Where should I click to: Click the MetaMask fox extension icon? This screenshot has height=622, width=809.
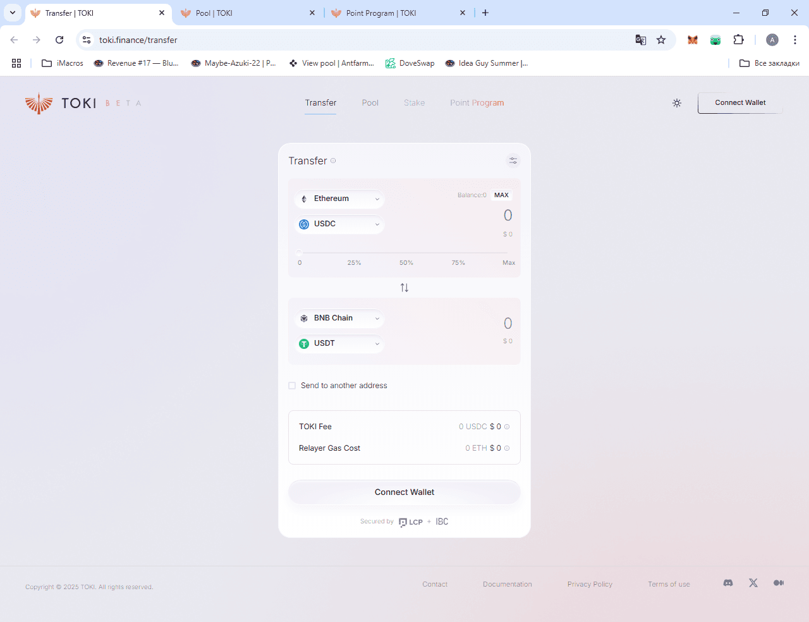point(693,40)
